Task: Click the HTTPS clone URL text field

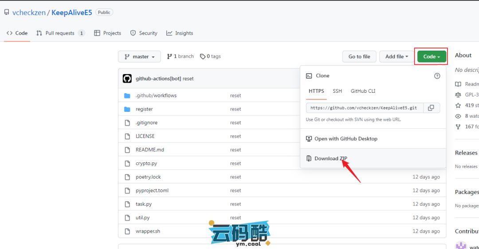Action: click(x=364, y=108)
